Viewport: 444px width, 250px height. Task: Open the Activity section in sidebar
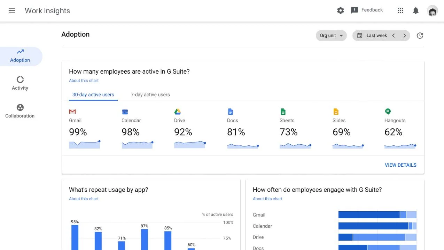[20, 83]
